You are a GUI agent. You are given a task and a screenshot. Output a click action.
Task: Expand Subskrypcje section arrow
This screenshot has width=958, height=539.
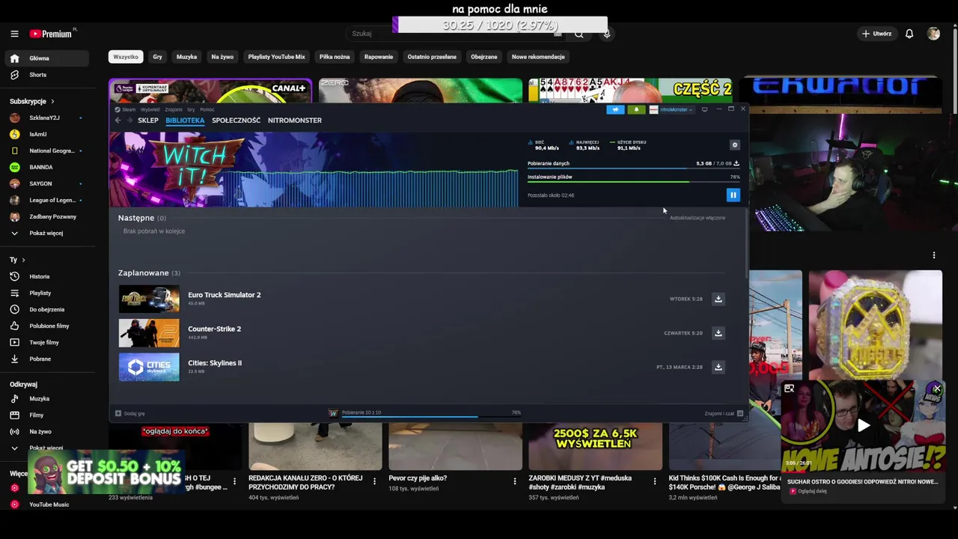point(52,101)
